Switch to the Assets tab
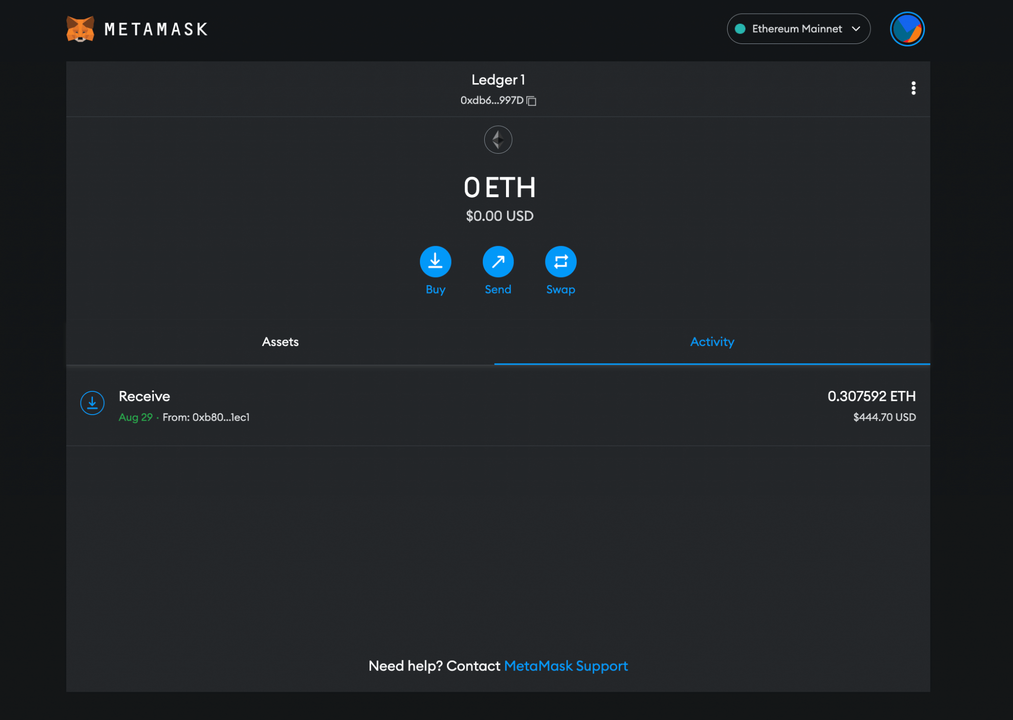 pyautogui.click(x=279, y=341)
